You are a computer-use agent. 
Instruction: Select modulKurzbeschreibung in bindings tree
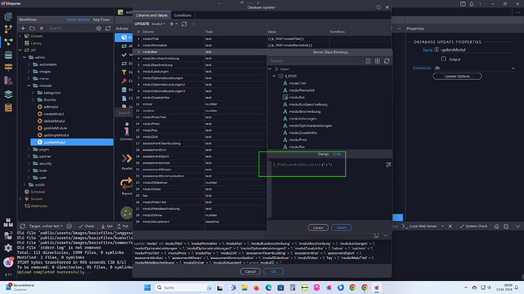308,105
